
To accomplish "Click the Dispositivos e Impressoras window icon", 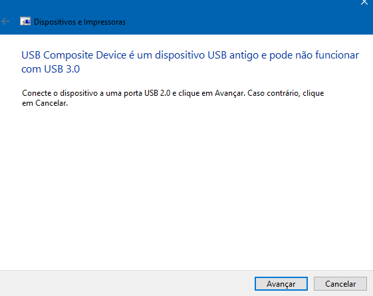I will [x=25, y=21].
